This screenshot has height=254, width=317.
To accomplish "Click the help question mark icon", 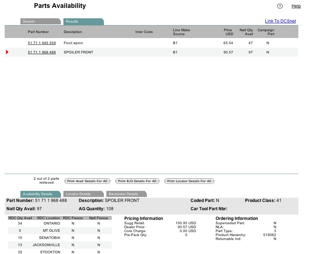I will point(280,6).
